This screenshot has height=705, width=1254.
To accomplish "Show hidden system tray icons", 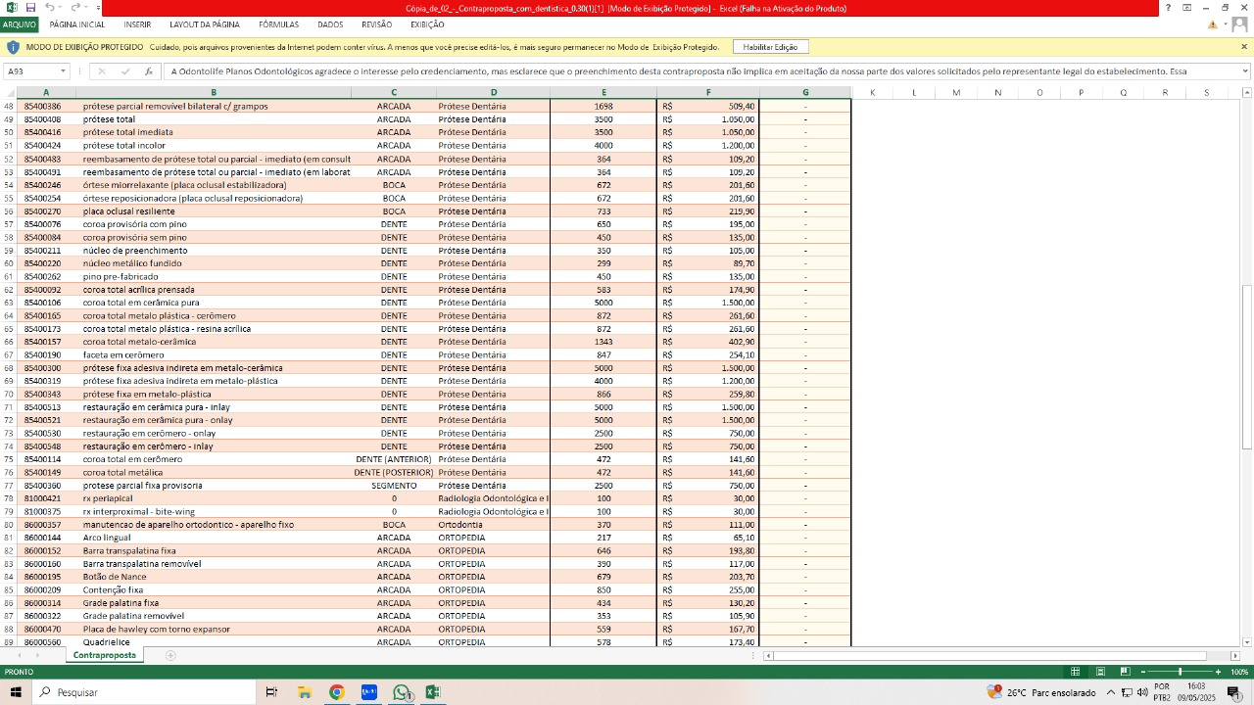I will [x=1110, y=692].
